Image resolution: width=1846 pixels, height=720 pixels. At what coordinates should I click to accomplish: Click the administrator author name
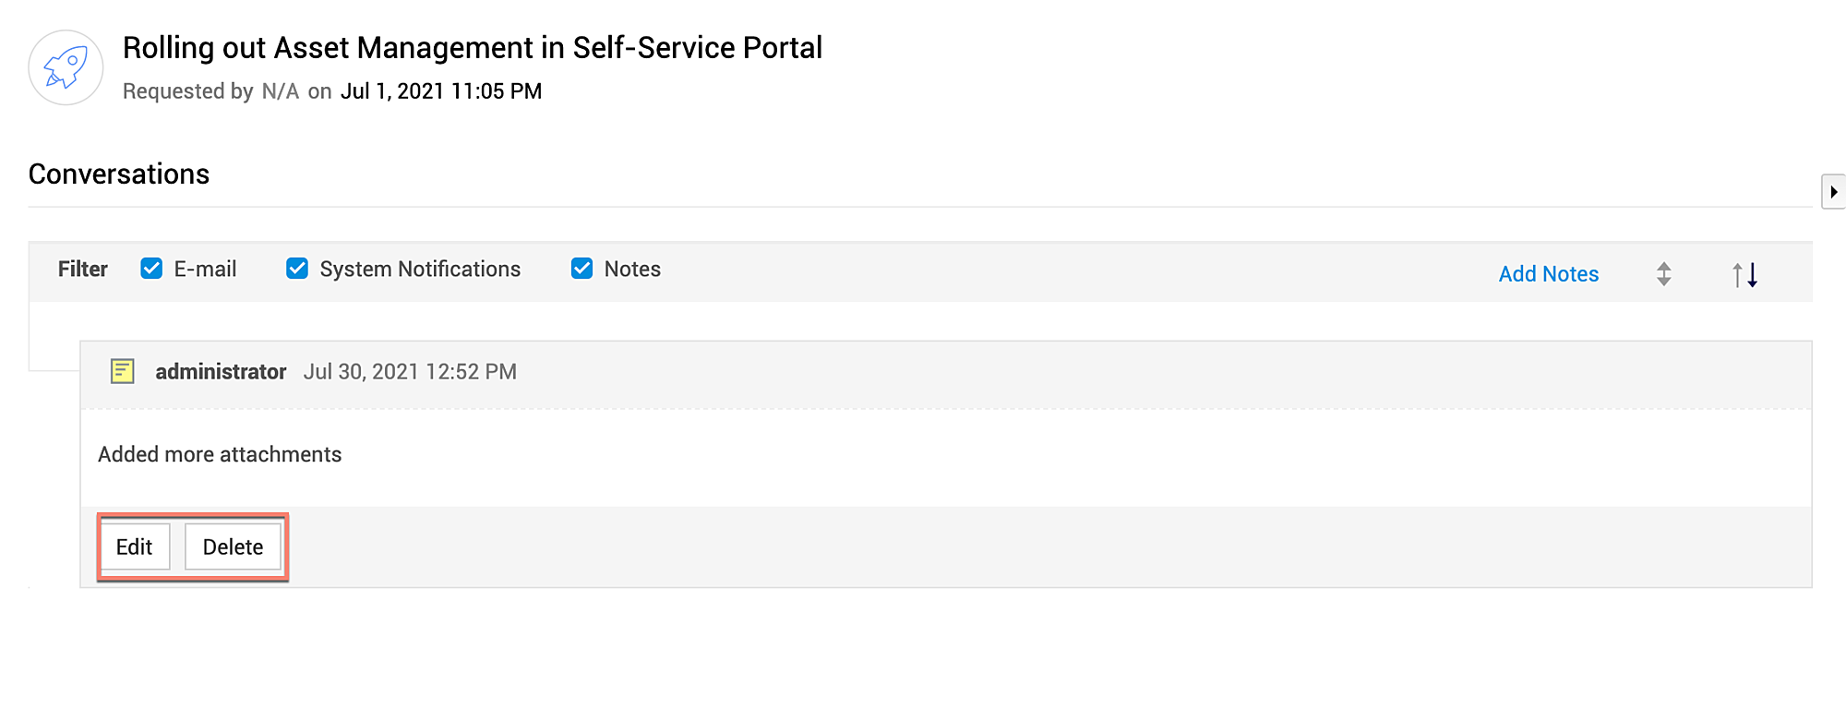coord(221,372)
